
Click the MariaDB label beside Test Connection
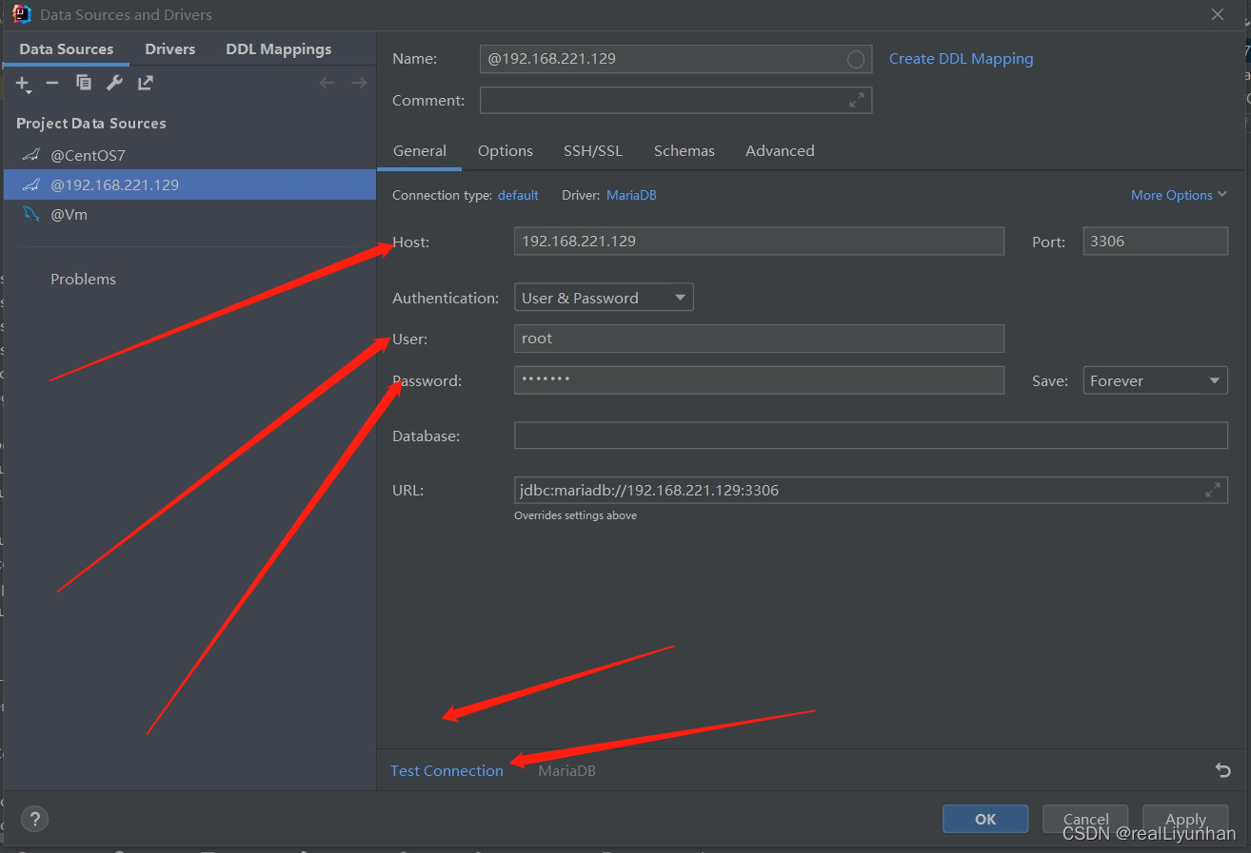click(x=567, y=770)
